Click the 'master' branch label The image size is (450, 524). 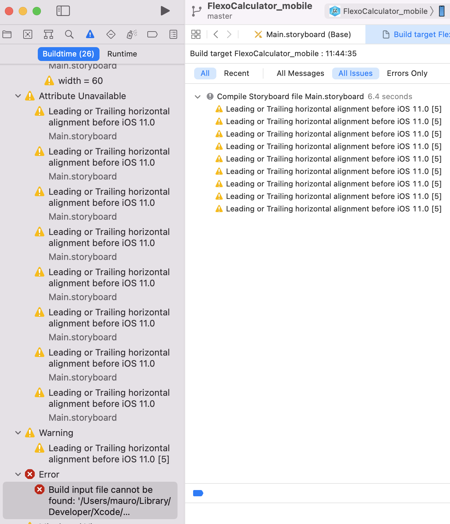pos(220,16)
